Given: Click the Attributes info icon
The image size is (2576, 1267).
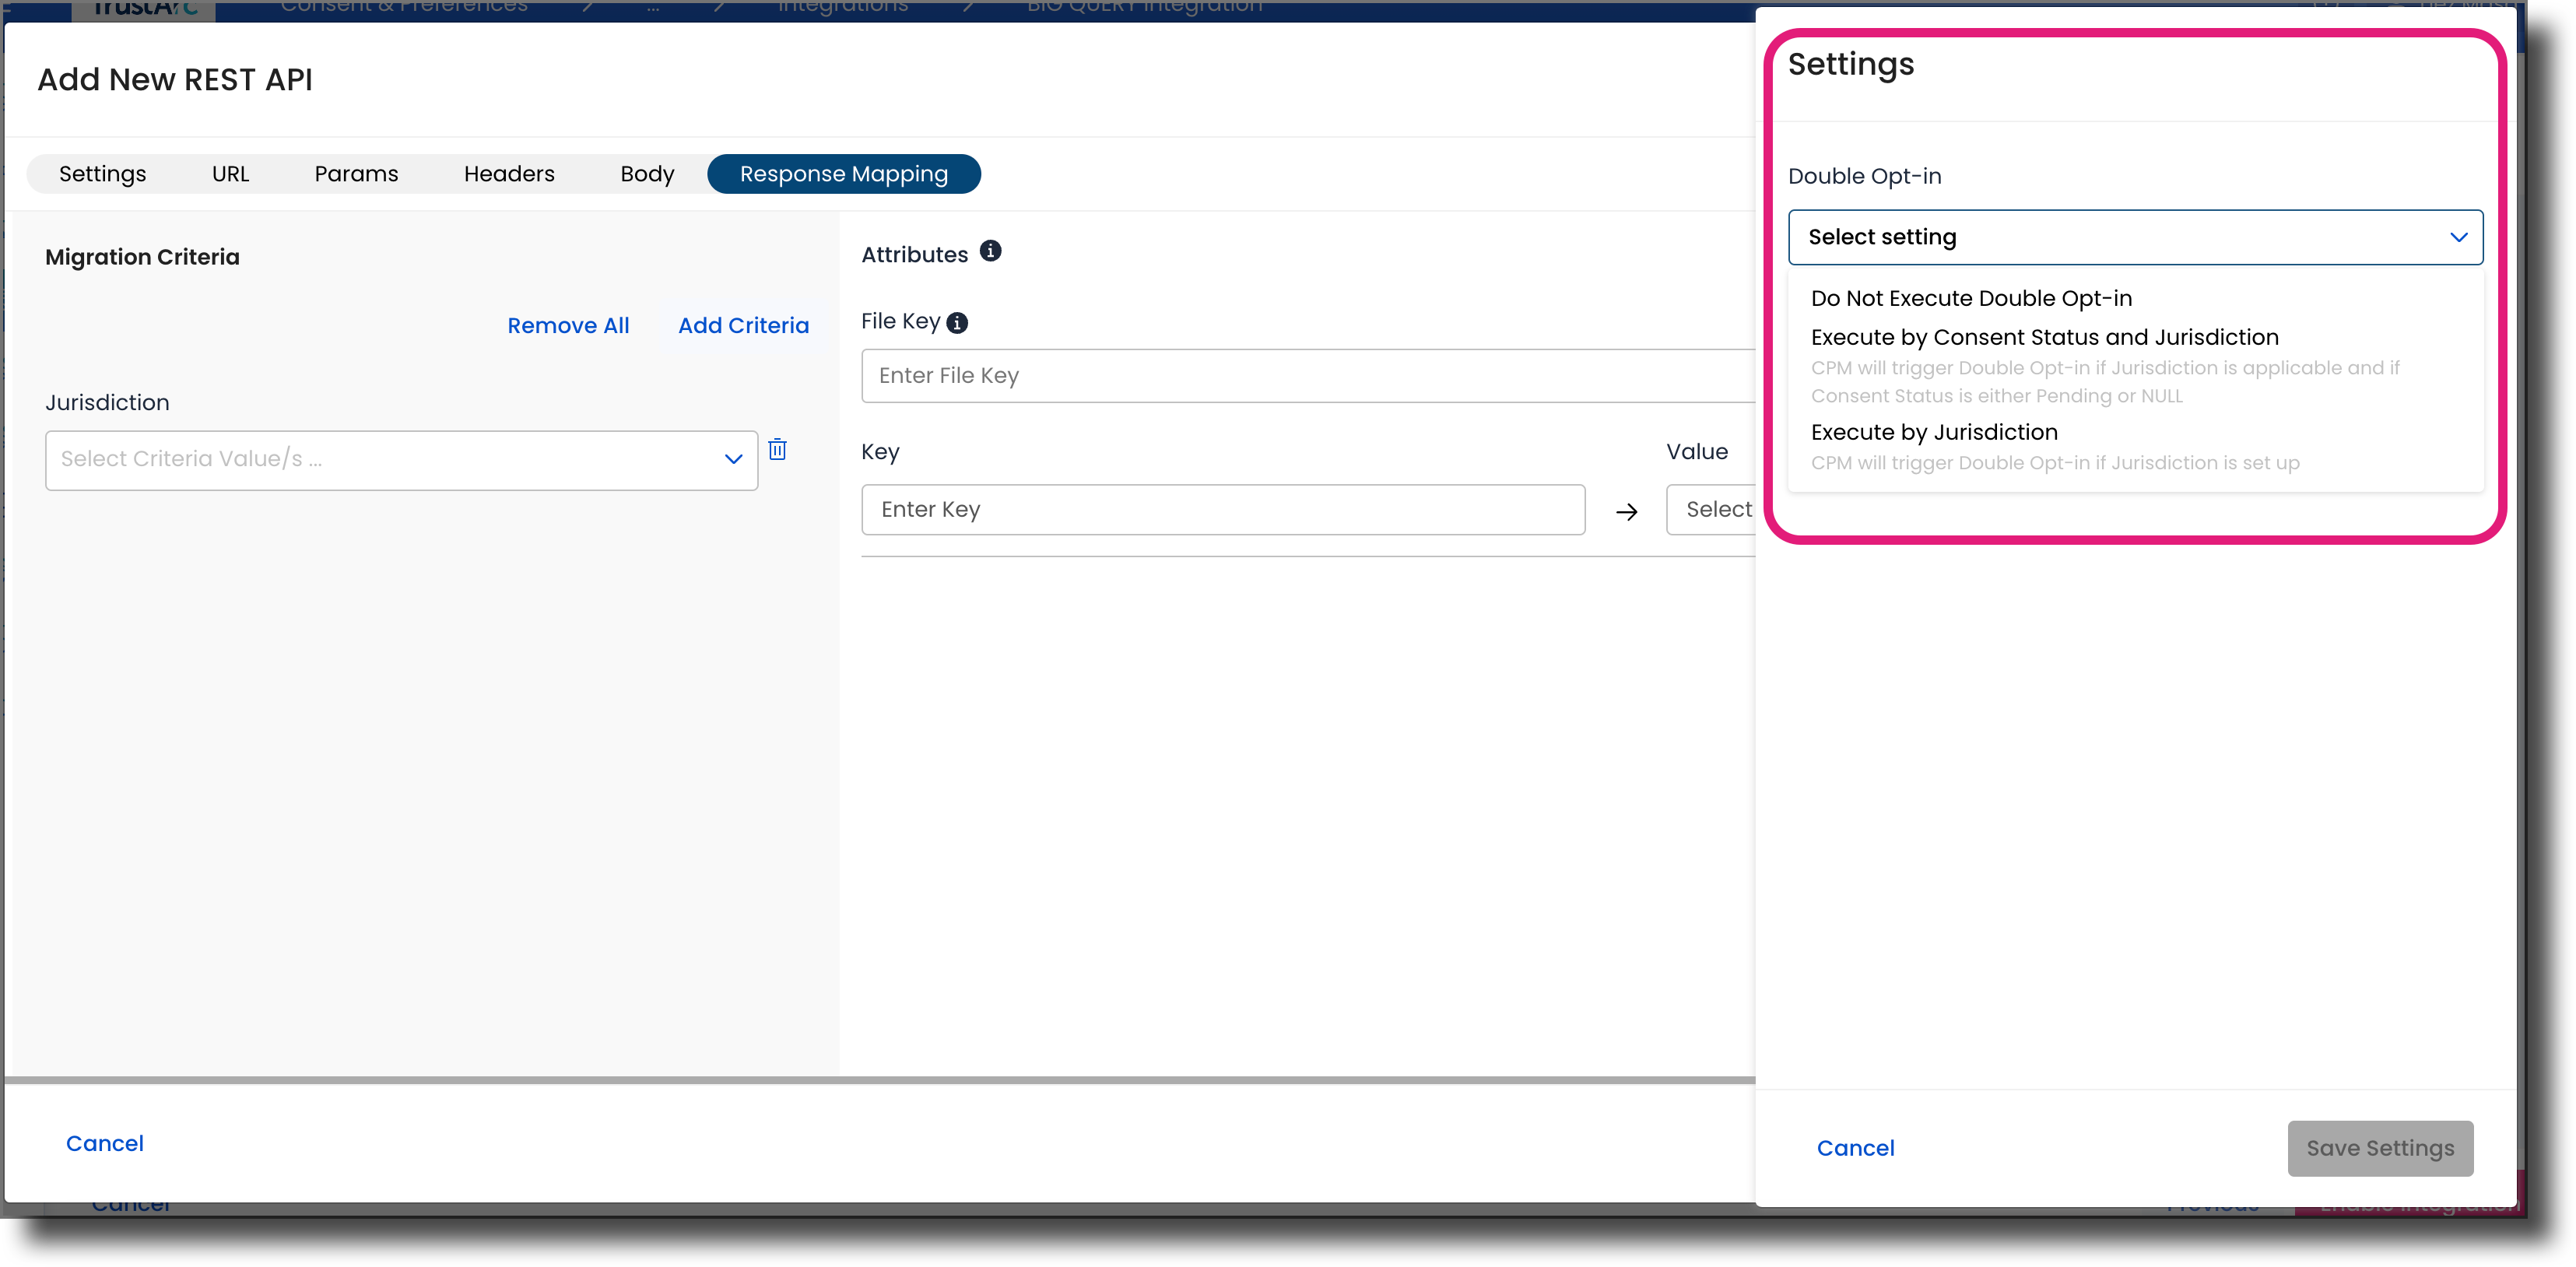Looking at the screenshot, I should (990, 251).
